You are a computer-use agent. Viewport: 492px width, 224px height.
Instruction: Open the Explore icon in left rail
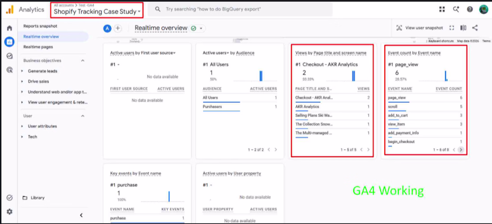[x=9, y=56]
